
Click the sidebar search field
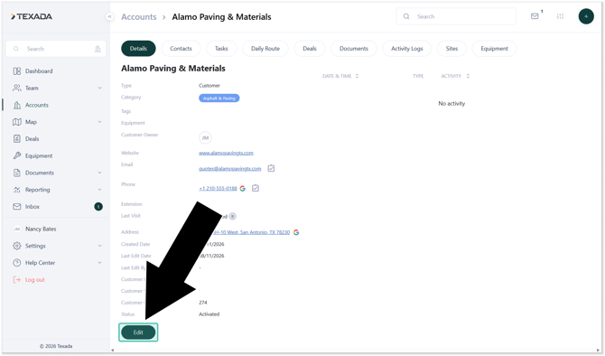pos(56,49)
